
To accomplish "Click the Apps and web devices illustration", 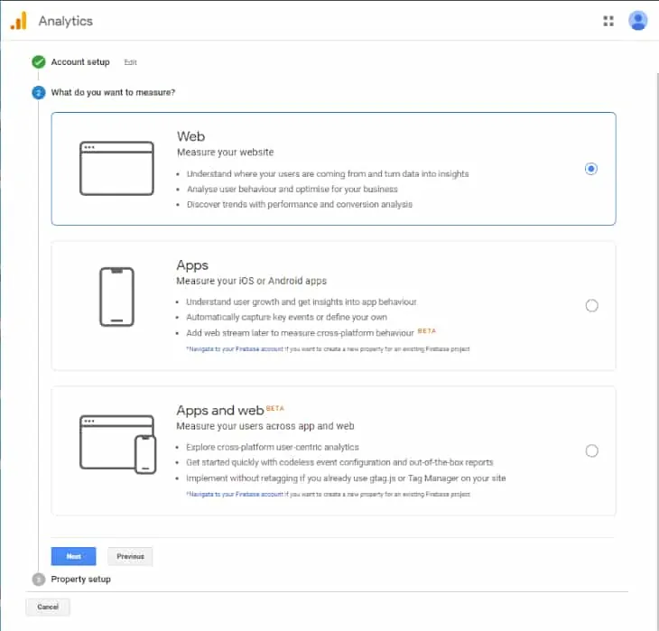I will click(x=117, y=443).
